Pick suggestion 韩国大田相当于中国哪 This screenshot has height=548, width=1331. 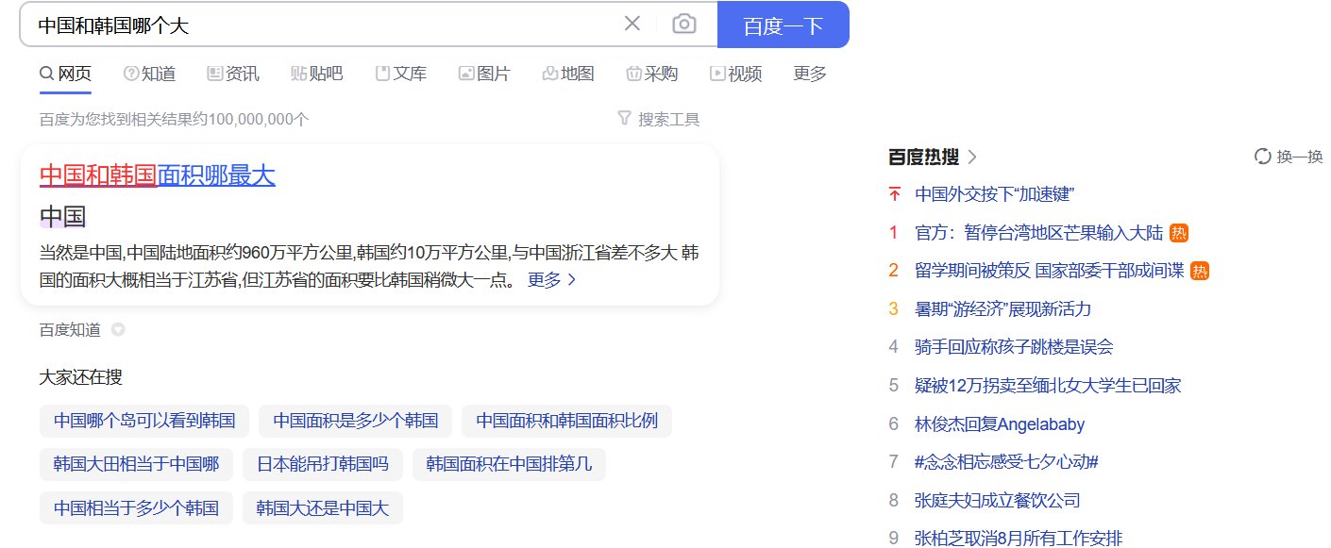[136, 464]
